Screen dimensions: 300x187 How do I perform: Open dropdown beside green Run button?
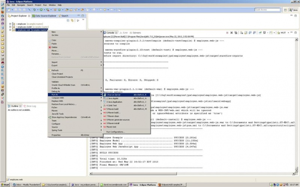point(44,10)
